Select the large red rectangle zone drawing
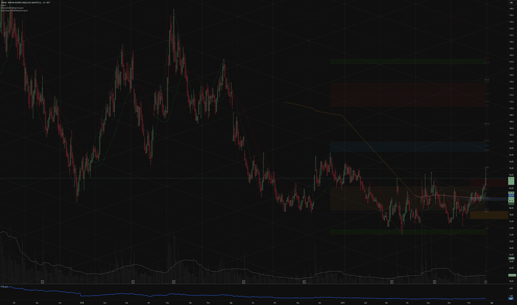Viewport: 517px width, 305px height. pos(407,94)
